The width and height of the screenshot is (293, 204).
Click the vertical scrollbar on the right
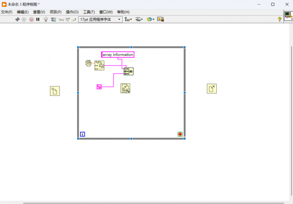coord(291,121)
